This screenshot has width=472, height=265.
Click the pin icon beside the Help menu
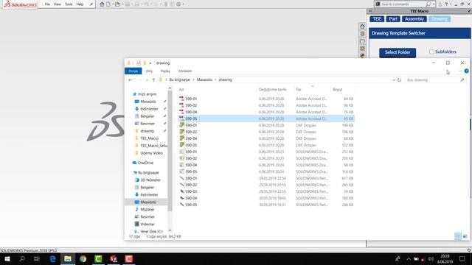coord(91,4)
